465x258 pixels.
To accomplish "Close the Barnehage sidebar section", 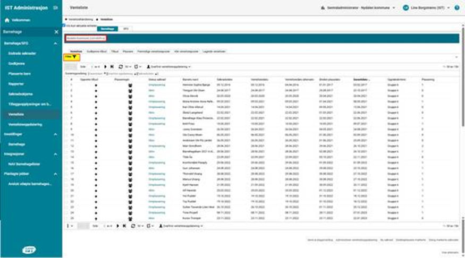I will (x=56, y=32).
